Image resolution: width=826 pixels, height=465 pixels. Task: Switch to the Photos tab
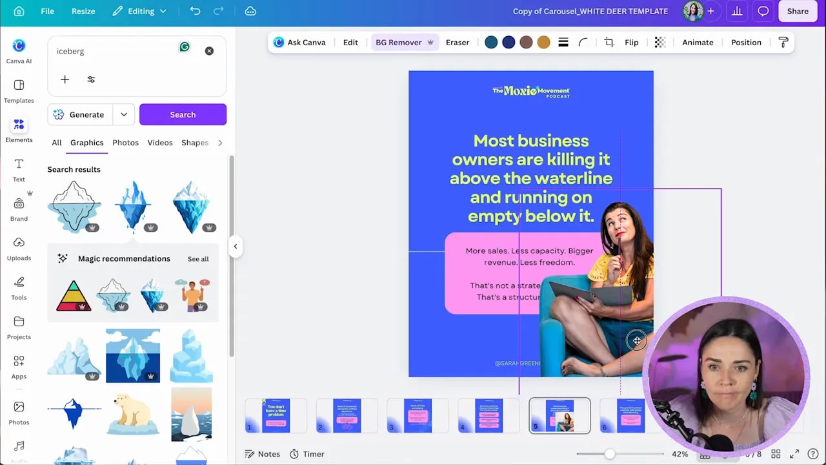click(125, 143)
